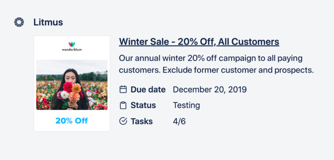Click the wonderblum logo in preview
The width and height of the screenshot is (334, 160).
pyautogui.click(x=72, y=46)
